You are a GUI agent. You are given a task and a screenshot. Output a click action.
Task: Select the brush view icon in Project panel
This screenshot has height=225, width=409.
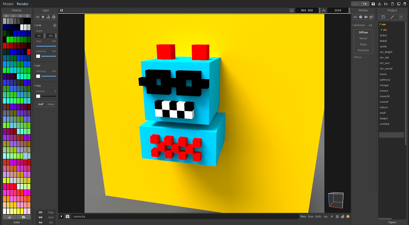coord(392,17)
